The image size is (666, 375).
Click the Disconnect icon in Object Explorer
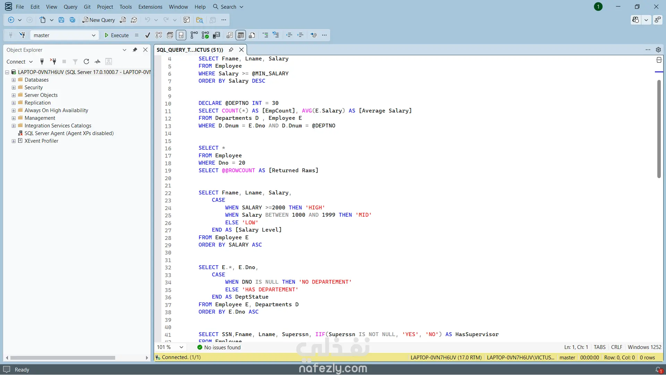tap(53, 61)
